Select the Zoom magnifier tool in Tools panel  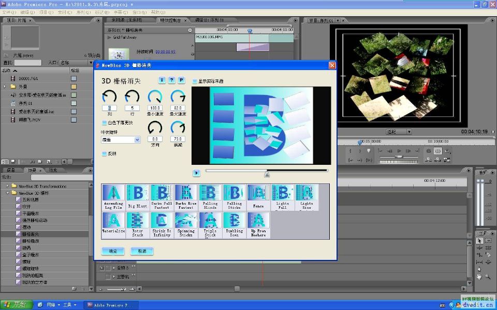pos(488,277)
